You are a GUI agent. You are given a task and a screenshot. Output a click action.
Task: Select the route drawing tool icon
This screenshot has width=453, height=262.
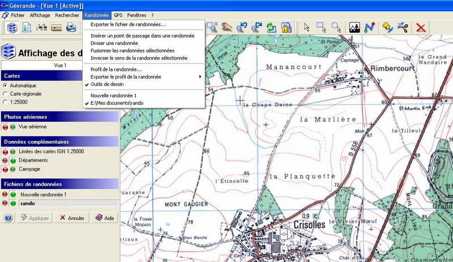[x=370, y=27]
